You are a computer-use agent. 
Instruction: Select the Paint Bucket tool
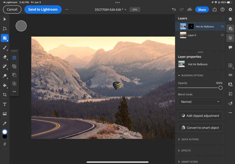[x=5, y=85]
